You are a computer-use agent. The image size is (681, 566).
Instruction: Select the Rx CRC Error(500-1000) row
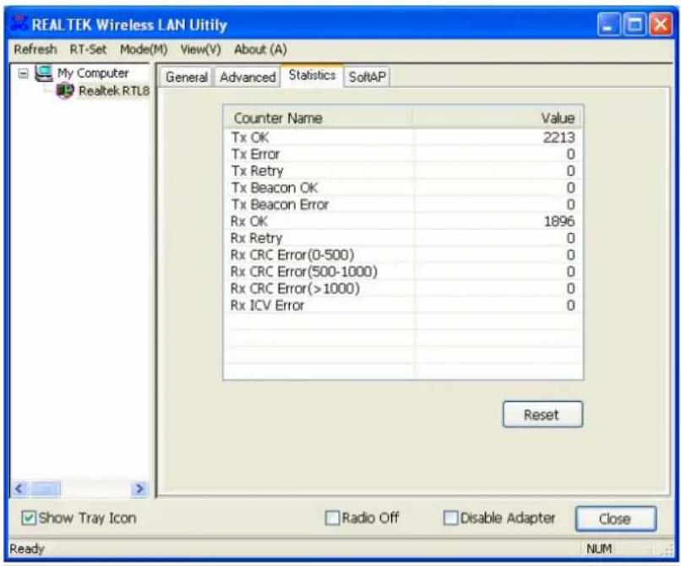[403, 271]
